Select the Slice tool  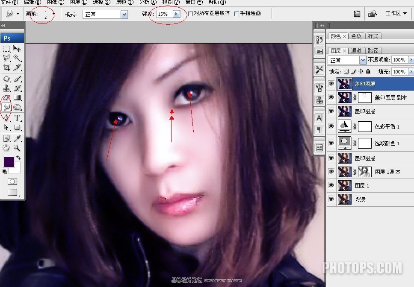click(x=17, y=67)
